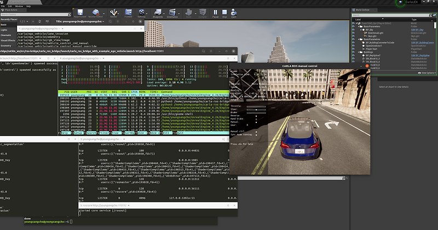Open the Blueprints toolbar icon
This screenshot has width=438, height=230.
pyautogui.click(x=158, y=12)
